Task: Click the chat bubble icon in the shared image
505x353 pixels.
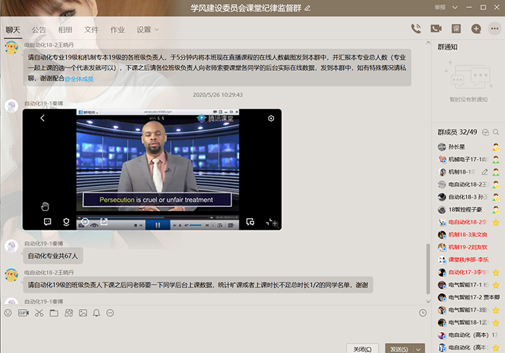Action: click(48, 222)
